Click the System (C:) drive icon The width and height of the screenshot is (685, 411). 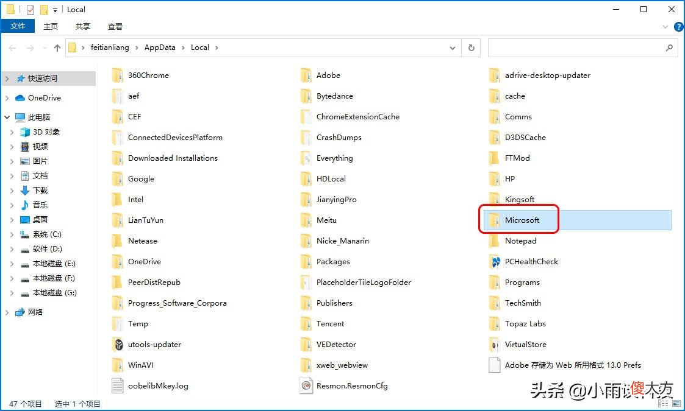[x=25, y=234]
